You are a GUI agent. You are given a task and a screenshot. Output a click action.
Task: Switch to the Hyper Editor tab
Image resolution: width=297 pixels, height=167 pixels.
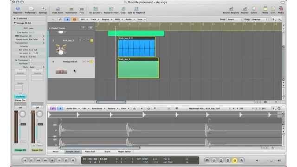(124, 152)
